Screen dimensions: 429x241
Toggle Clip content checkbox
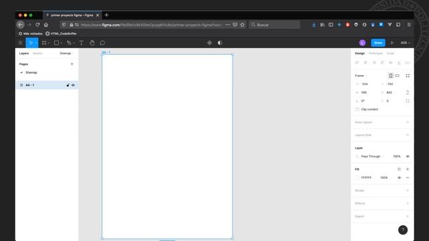357,109
